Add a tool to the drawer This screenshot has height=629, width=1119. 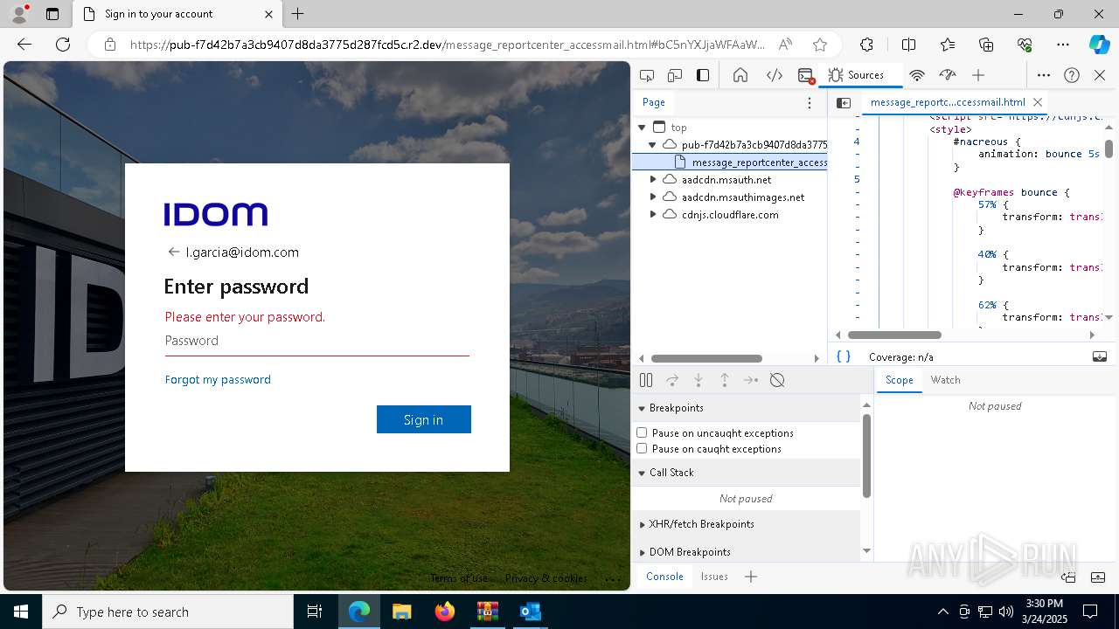(750, 577)
